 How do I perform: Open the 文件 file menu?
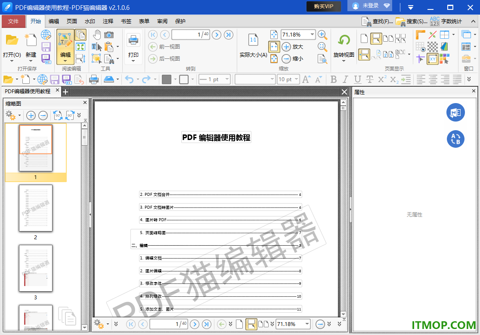tap(13, 21)
